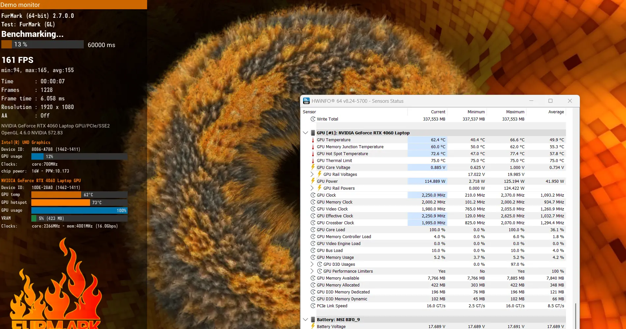626x329 pixels.
Task: Click the lightning icon beside GPU Rail Powers
Action: pos(320,188)
